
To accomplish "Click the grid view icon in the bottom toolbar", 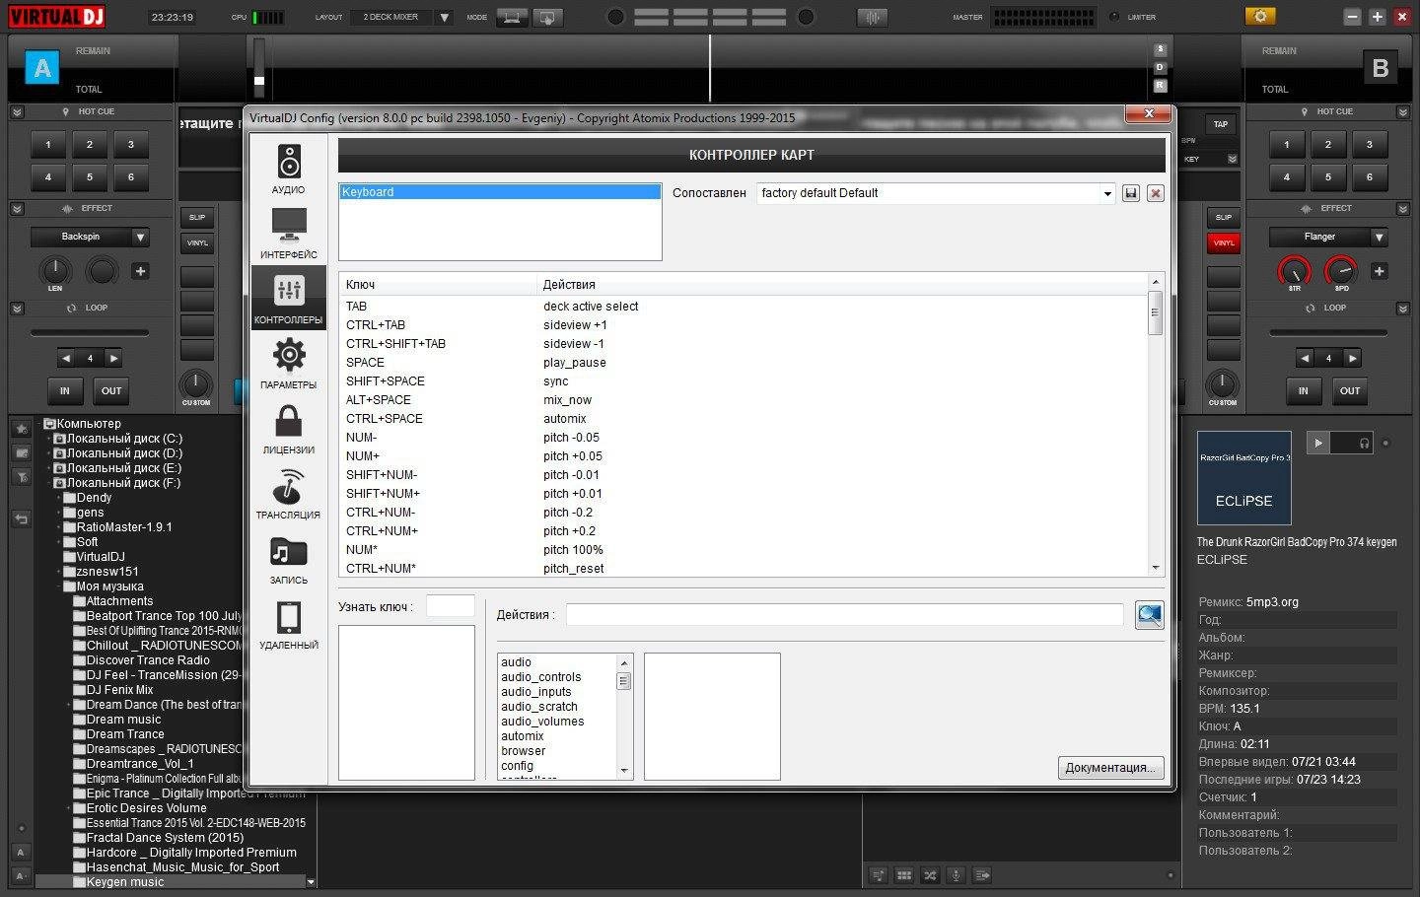I will [x=904, y=875].
